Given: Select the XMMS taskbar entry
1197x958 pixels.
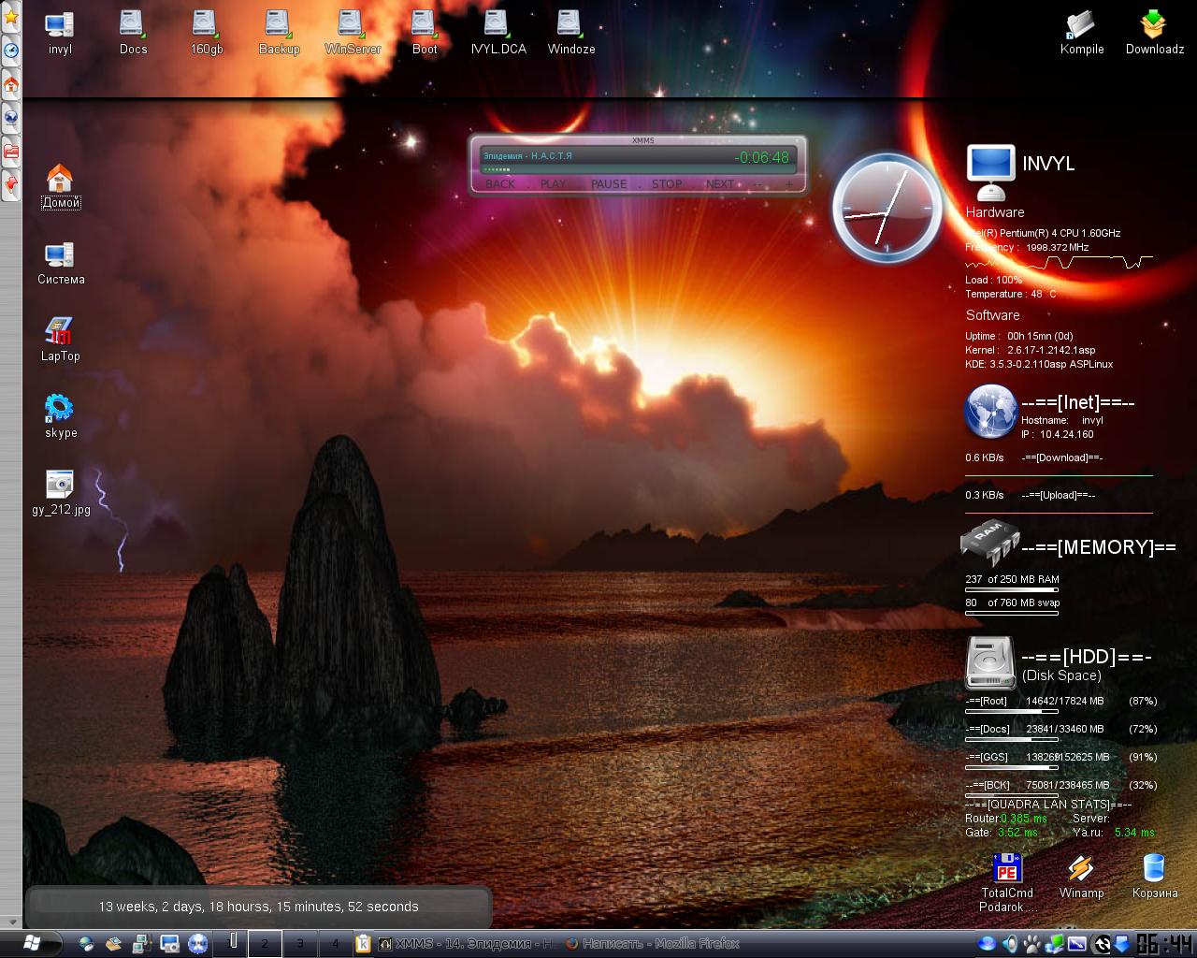Looking at the screenshot, I should click(467, 944).
